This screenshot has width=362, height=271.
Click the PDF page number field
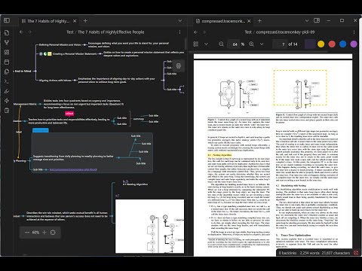280,44
